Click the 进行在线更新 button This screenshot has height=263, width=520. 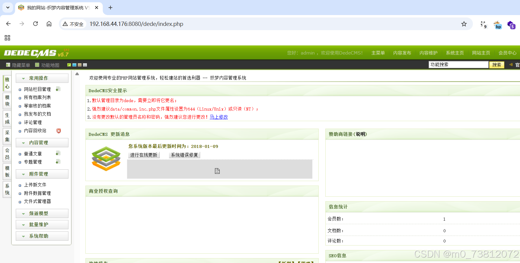(x=144, y=155)
